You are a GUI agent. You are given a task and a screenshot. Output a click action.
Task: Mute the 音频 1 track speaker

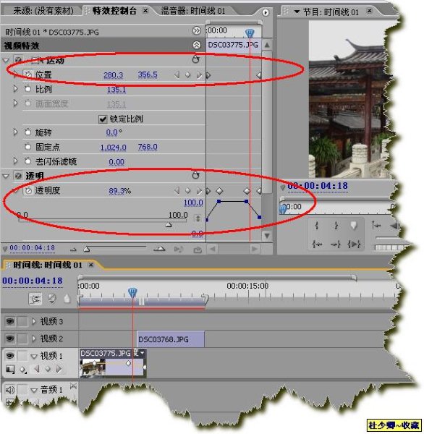10,390
